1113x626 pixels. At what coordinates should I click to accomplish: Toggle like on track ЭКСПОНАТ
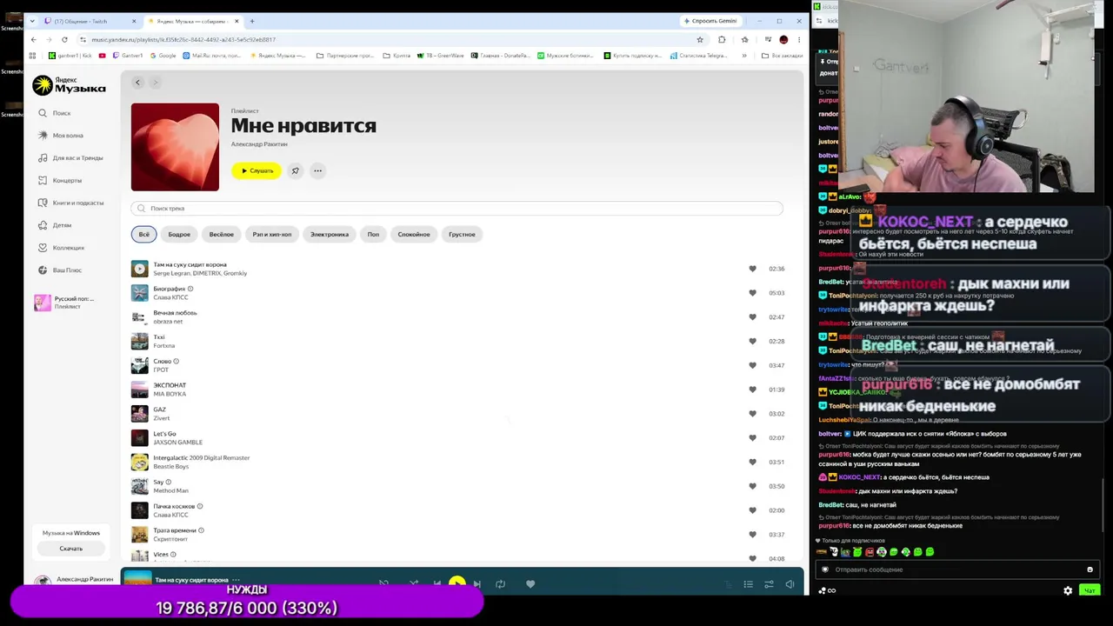(x=752, y=390)
